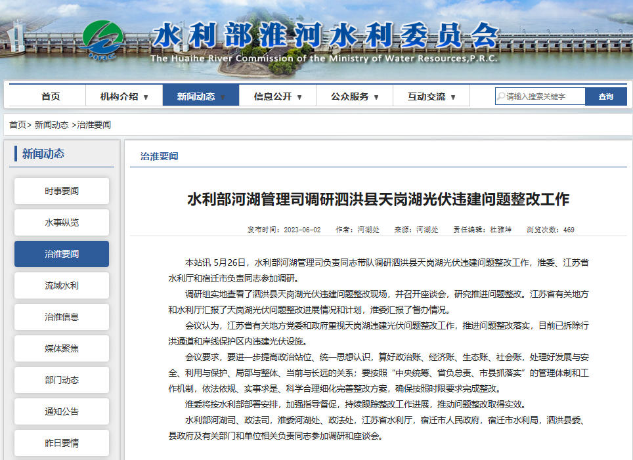Click 新闻动态 in the breadcrumb path
The image size is (633, 460).
[51, 124]
